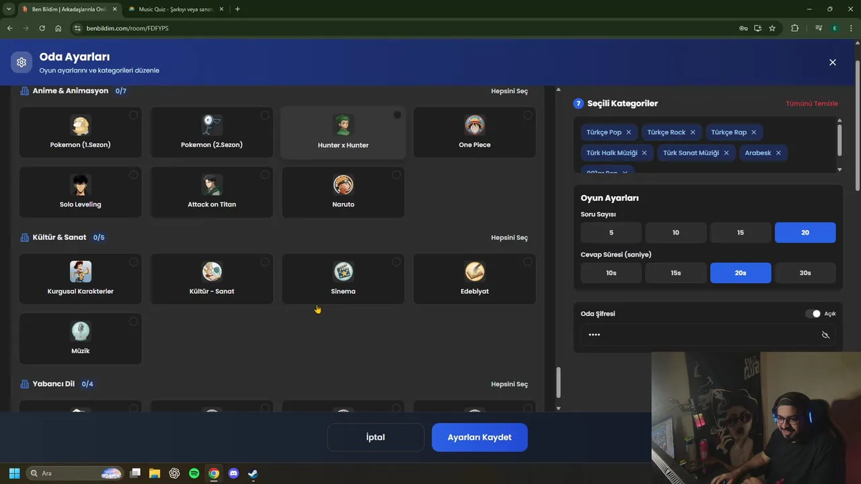Open File Explorer from the taskbar
The width and height of the screenshot is (861, 484).
coord(155,473)
